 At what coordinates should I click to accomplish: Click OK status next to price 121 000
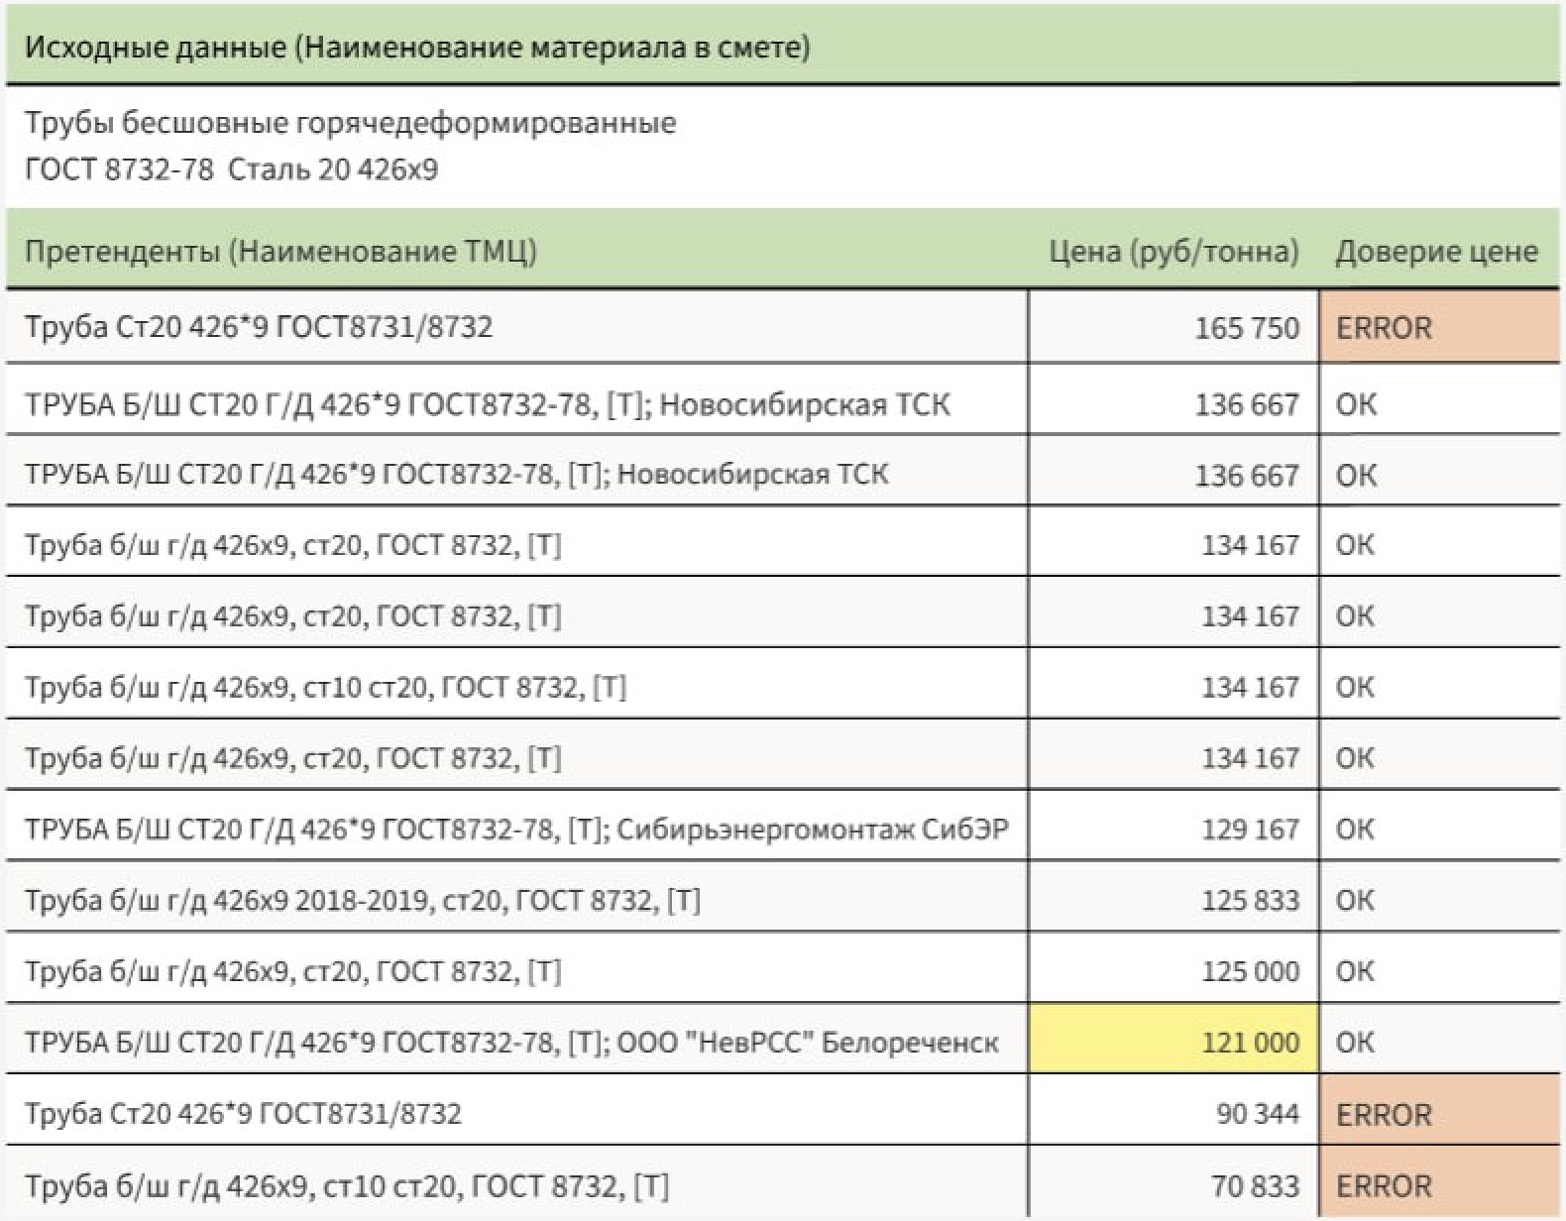[1355, 1042]
